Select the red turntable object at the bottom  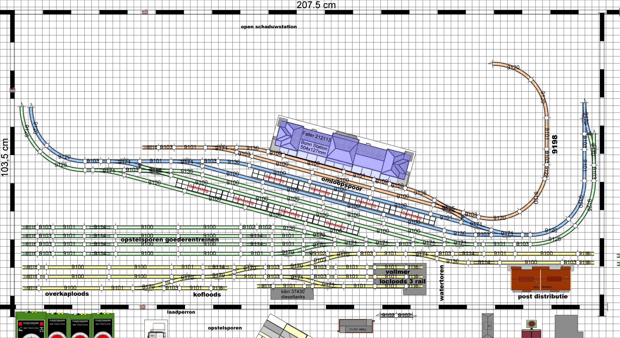coord(531,328)
